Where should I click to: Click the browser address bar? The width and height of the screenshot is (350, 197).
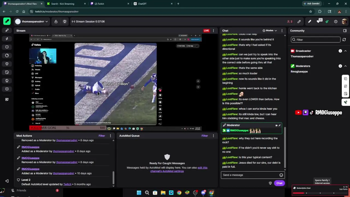170,11
